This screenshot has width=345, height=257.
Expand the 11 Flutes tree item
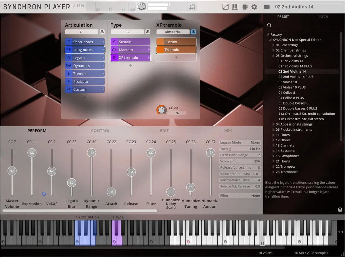pyautogui.click(x=273, y=135)
